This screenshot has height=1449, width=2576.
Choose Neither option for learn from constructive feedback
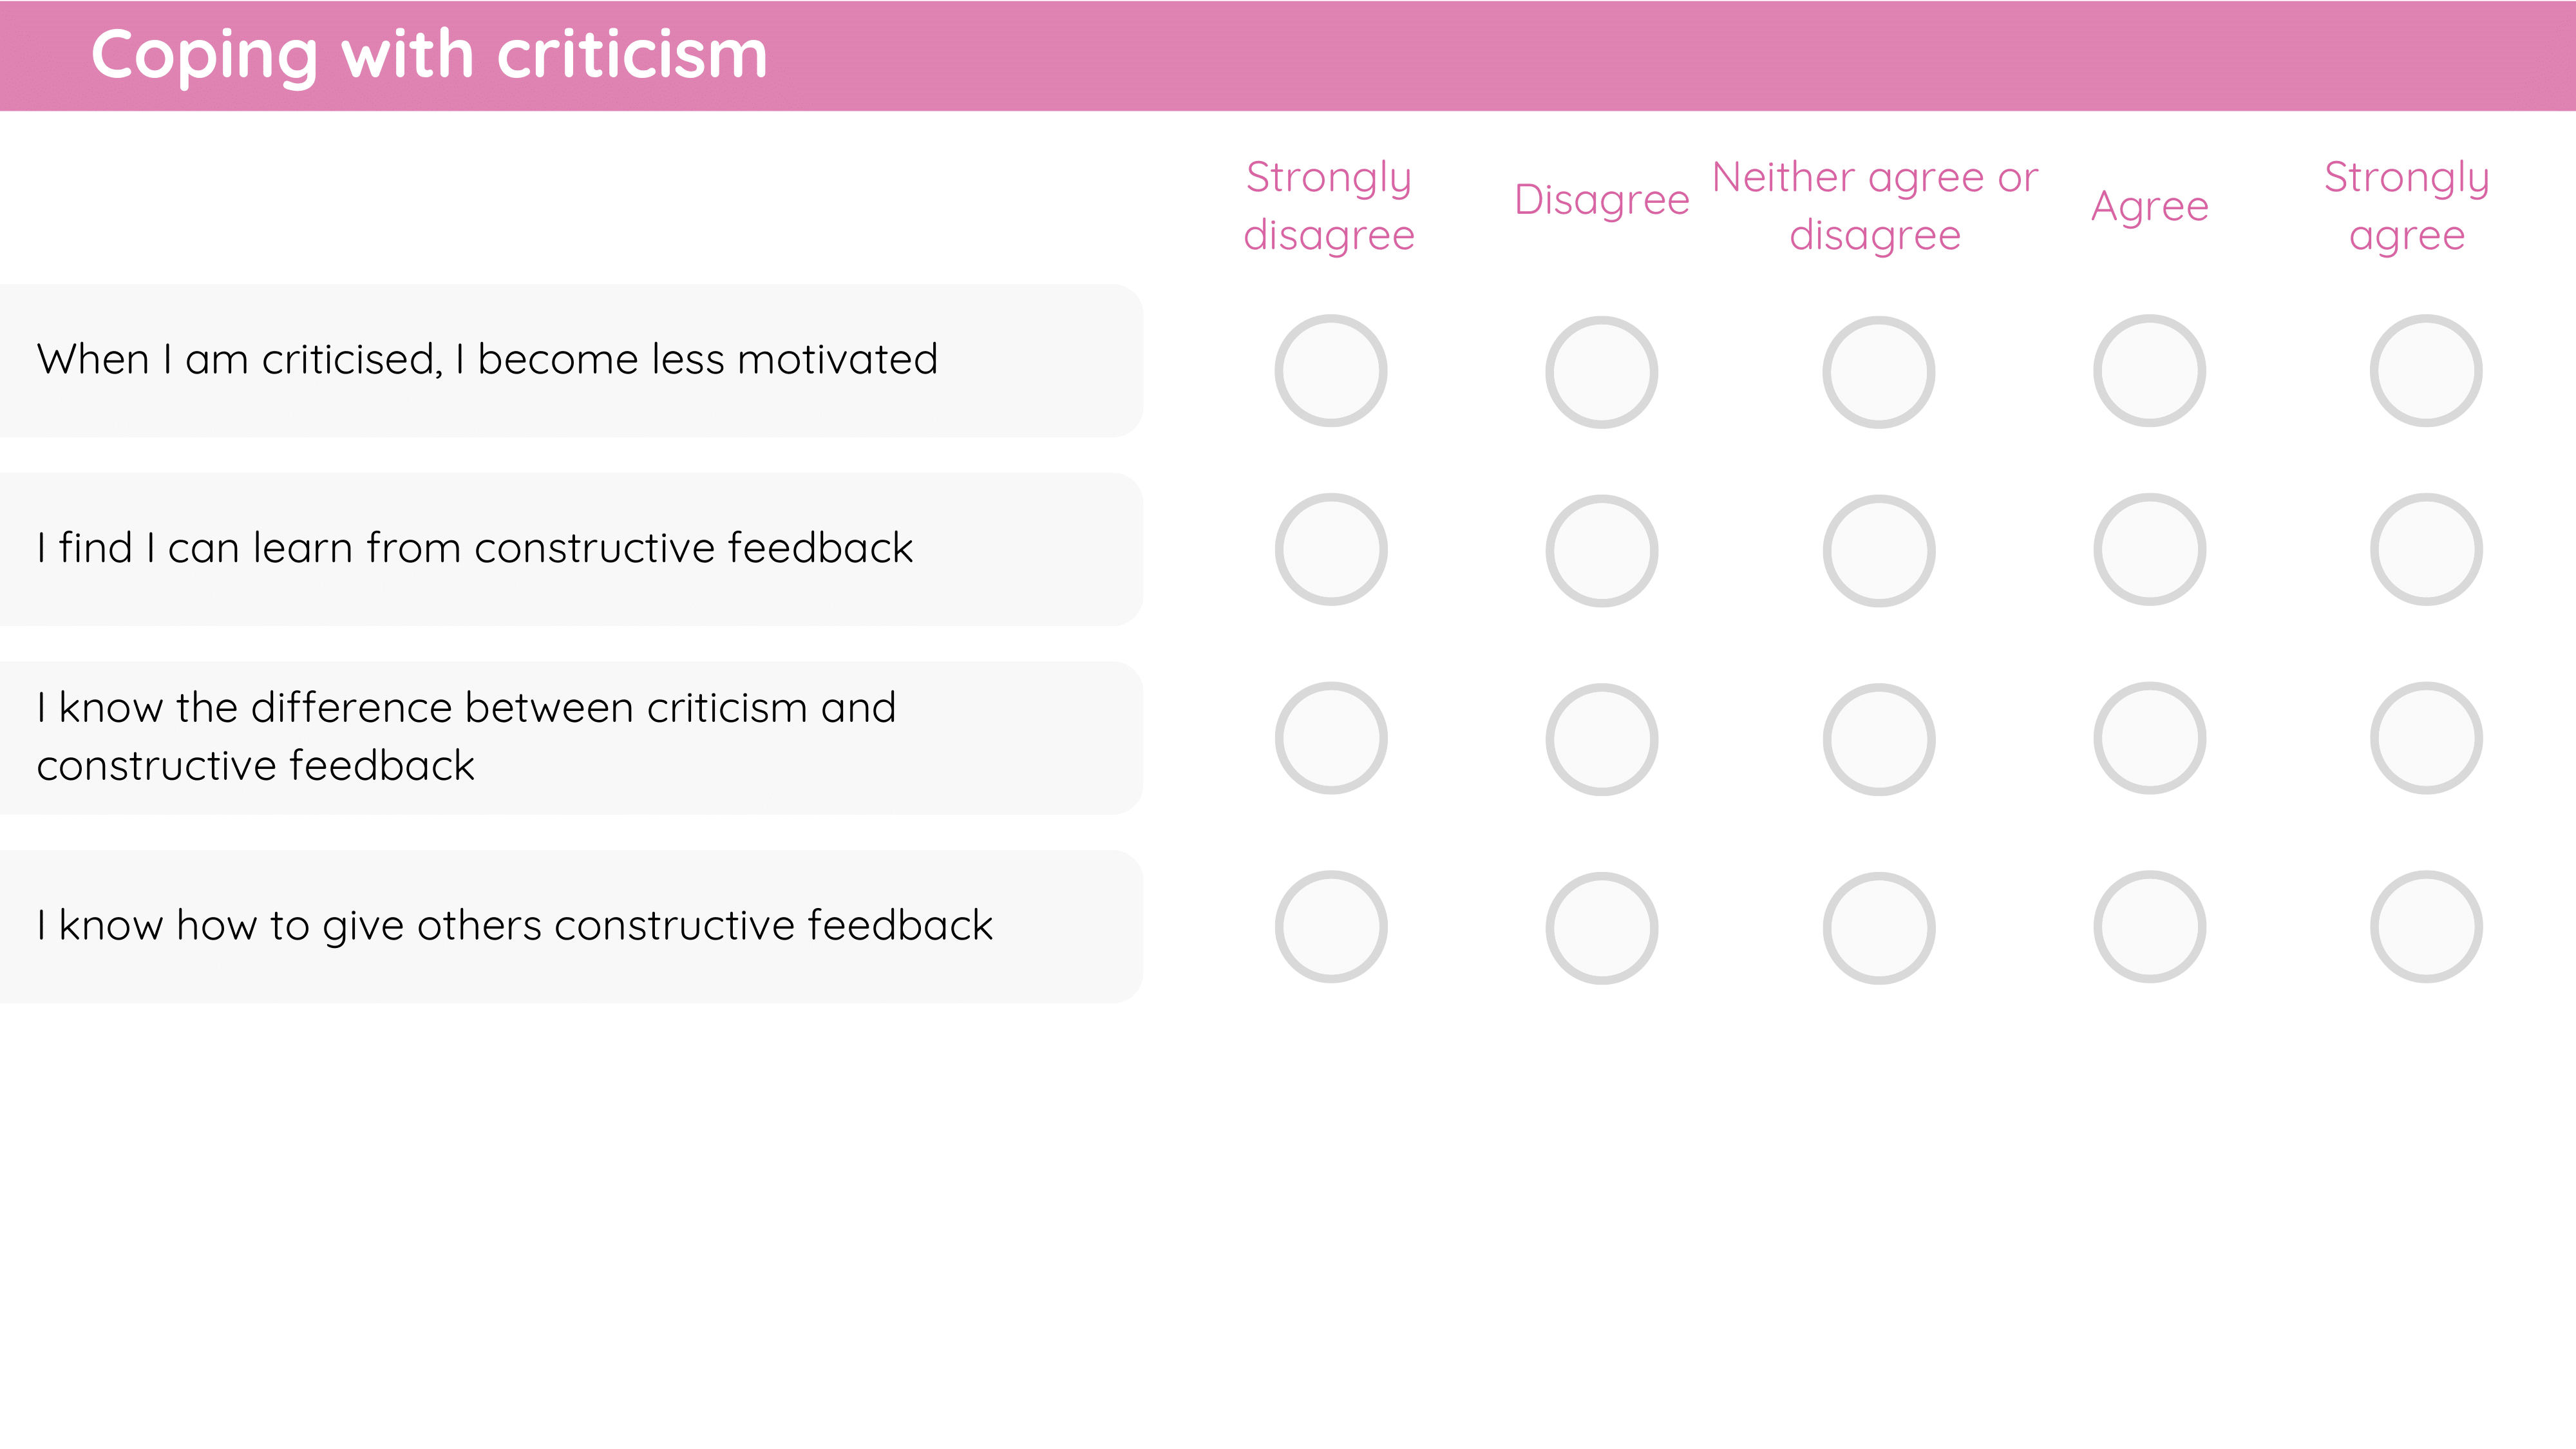click(x=1879, y=551)
